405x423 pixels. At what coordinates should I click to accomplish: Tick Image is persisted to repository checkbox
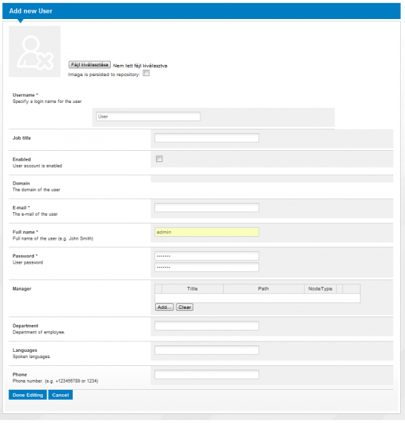[x=146, y=73]
